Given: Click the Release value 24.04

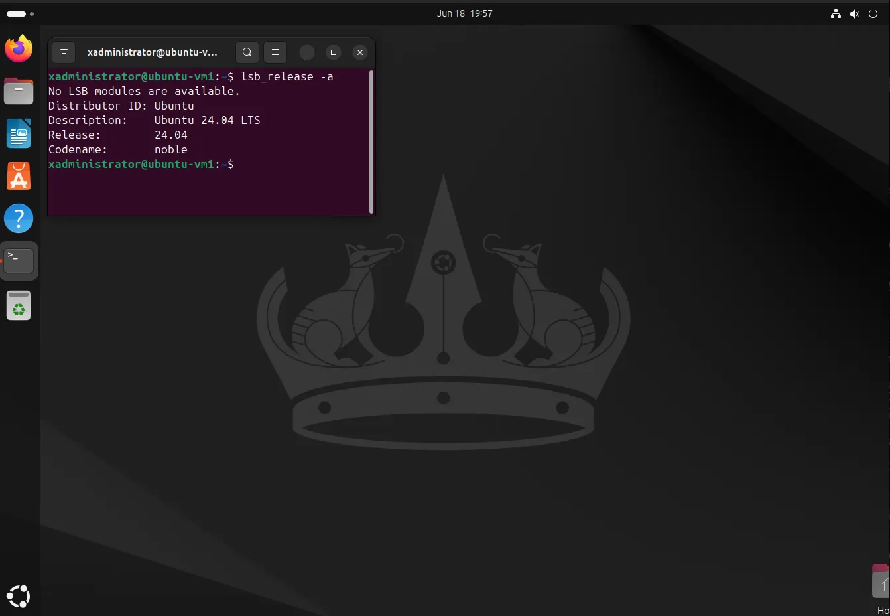Looking at the screenshot, I should (x=171, y=135).
